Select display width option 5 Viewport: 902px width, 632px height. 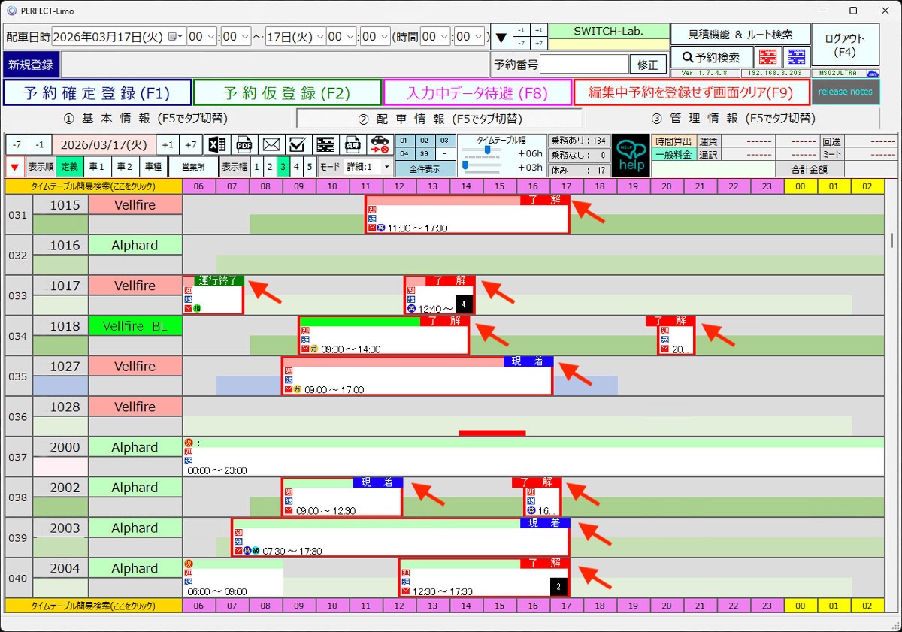[309, 167]
